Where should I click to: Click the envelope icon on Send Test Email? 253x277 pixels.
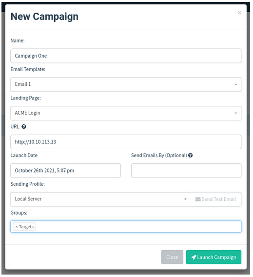click(198, 199)
